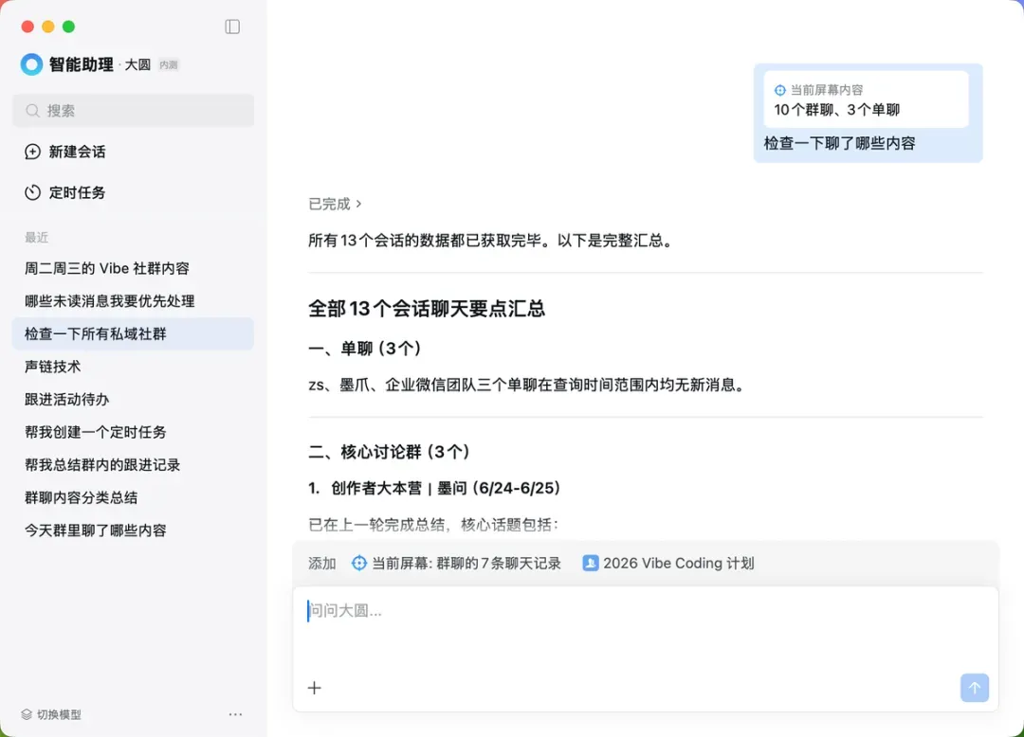
Task: Add 当前屏幕: 群聊的7条聊天记录 context
Action: 456,563
